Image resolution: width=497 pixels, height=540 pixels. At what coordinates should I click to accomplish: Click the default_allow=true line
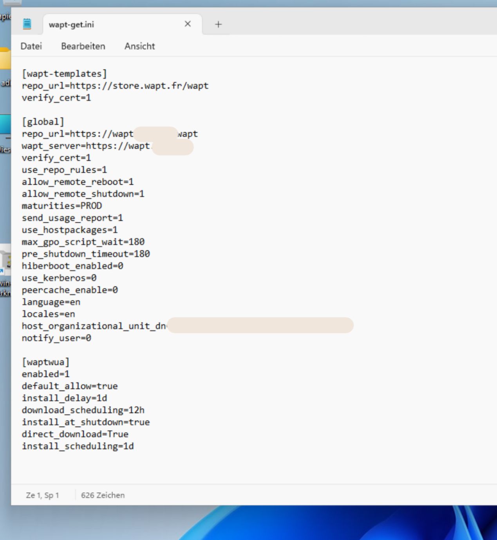(x=70, y=386)
